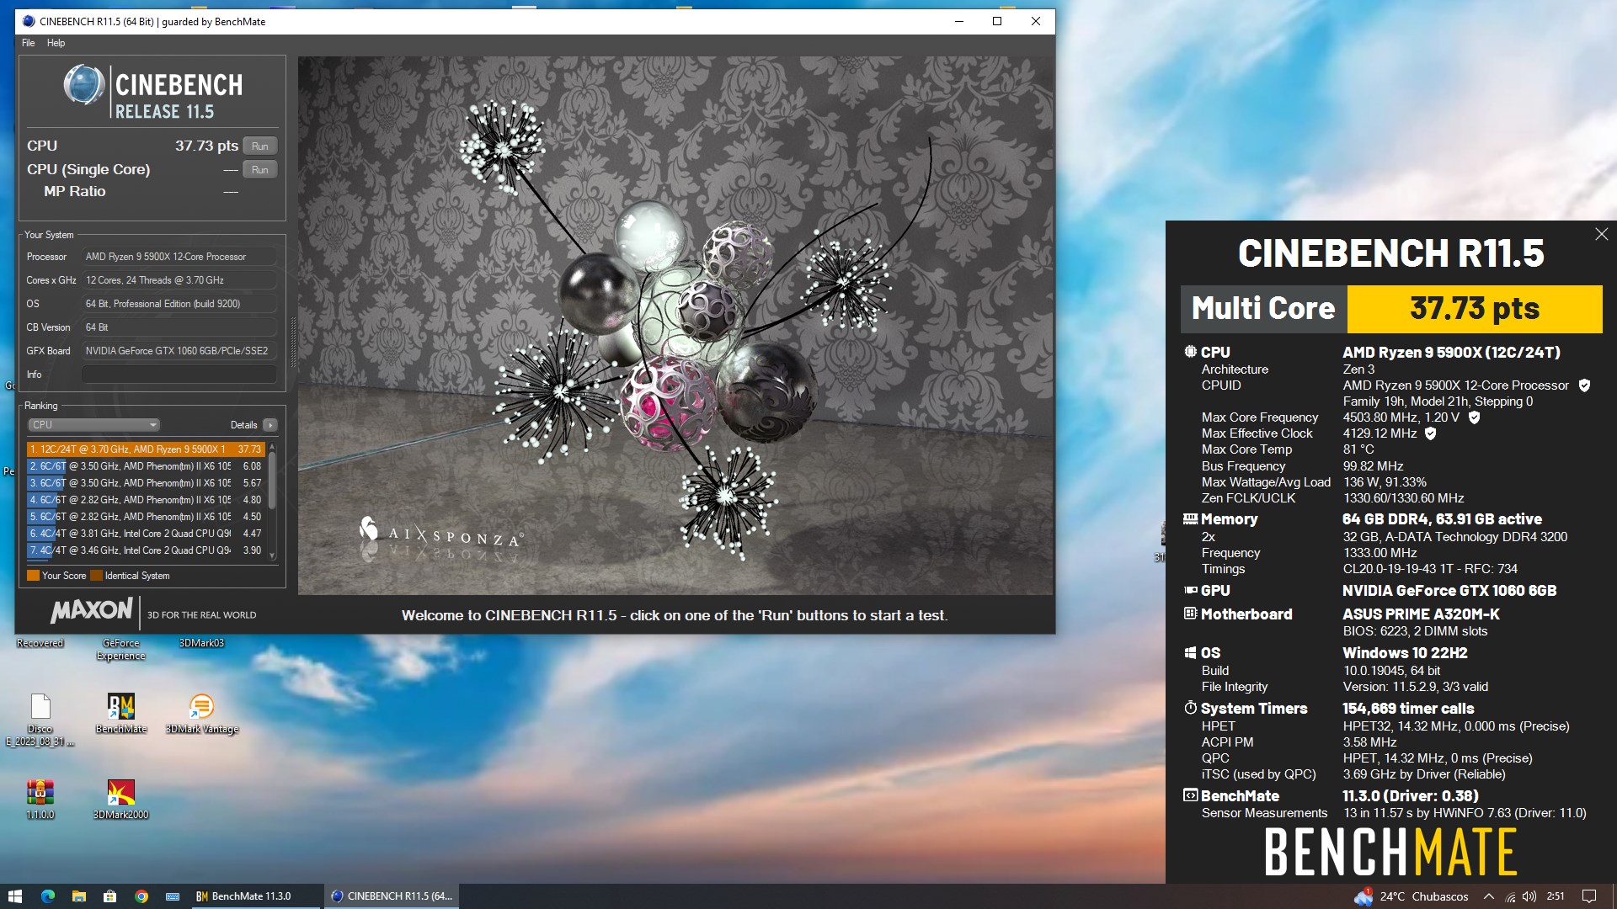
Task: Select ranking row 2 Phenom II 6.08
Action: click(146, 466)
